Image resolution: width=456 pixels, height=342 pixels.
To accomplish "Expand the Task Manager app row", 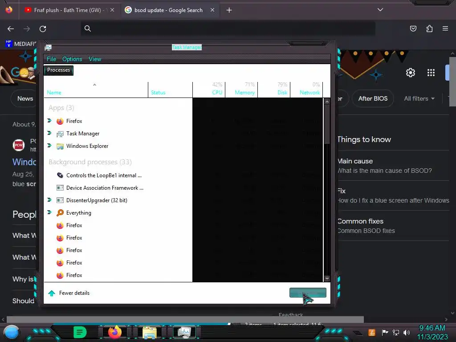I will 49,133.
